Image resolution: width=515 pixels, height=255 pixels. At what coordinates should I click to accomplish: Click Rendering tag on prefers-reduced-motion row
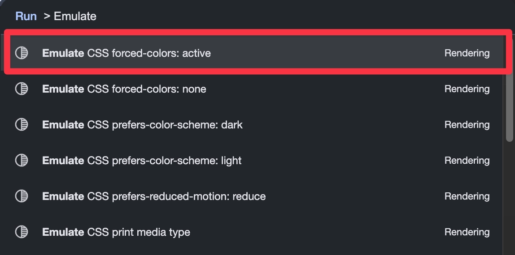[x=467, y=196]
